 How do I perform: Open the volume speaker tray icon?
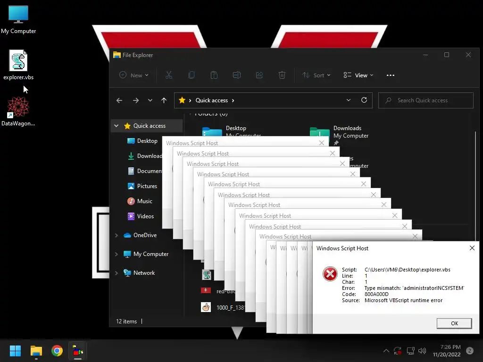coord(422,351)
